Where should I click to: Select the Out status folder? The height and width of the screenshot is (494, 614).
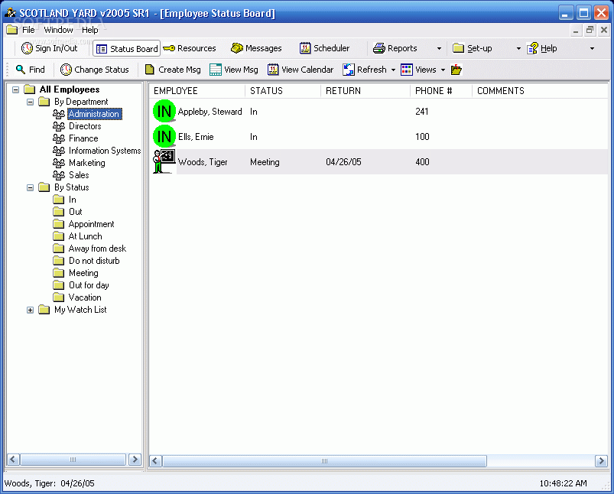75,212
